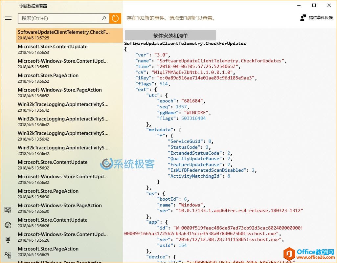Click the app "ver" svchost.exe value
Viewport: 337px width, 263px height.
coord(229,240)
